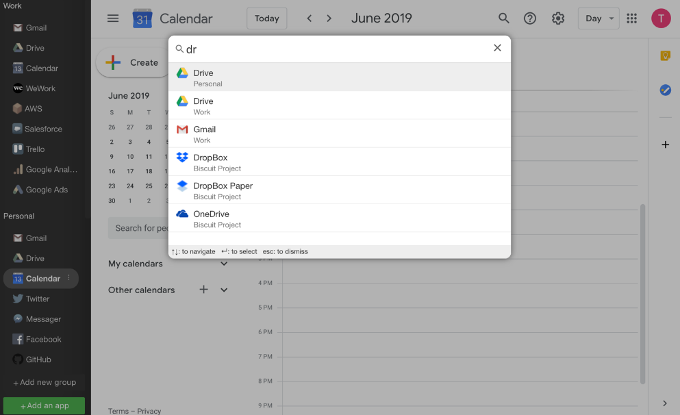Screen dimensions: 680x415
Task: Open GitHub in the Personal group
Action: point(38,360)
